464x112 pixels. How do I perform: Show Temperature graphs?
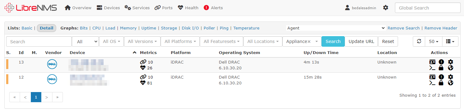(x=246, y=28)
